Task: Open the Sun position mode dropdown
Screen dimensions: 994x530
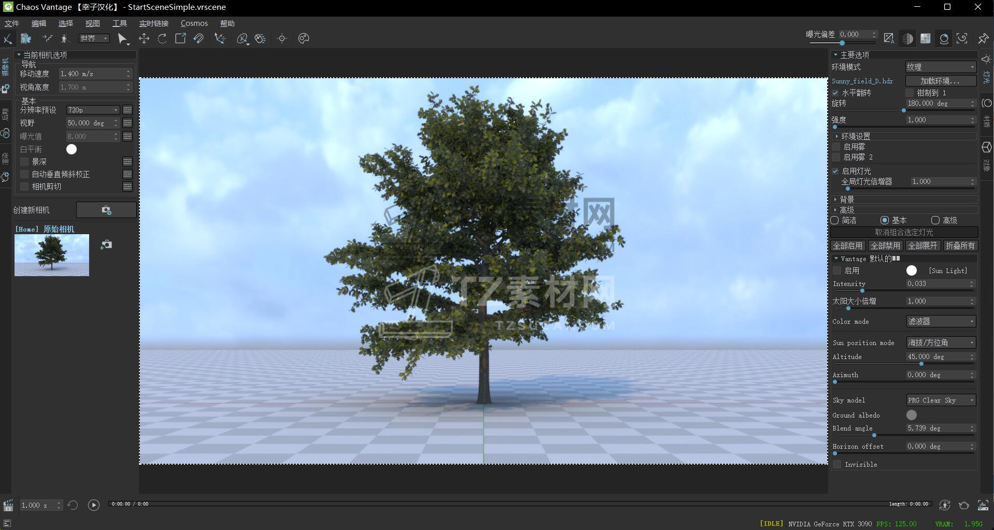Action: pos(941,342)
